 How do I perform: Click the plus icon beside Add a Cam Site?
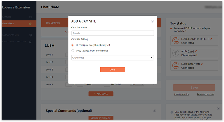(30, 35)
